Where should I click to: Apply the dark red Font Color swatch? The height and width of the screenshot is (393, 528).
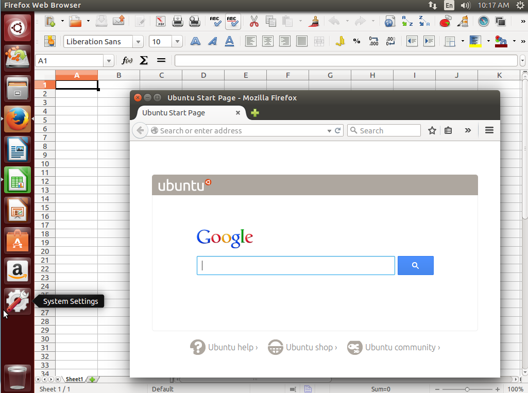501,41
